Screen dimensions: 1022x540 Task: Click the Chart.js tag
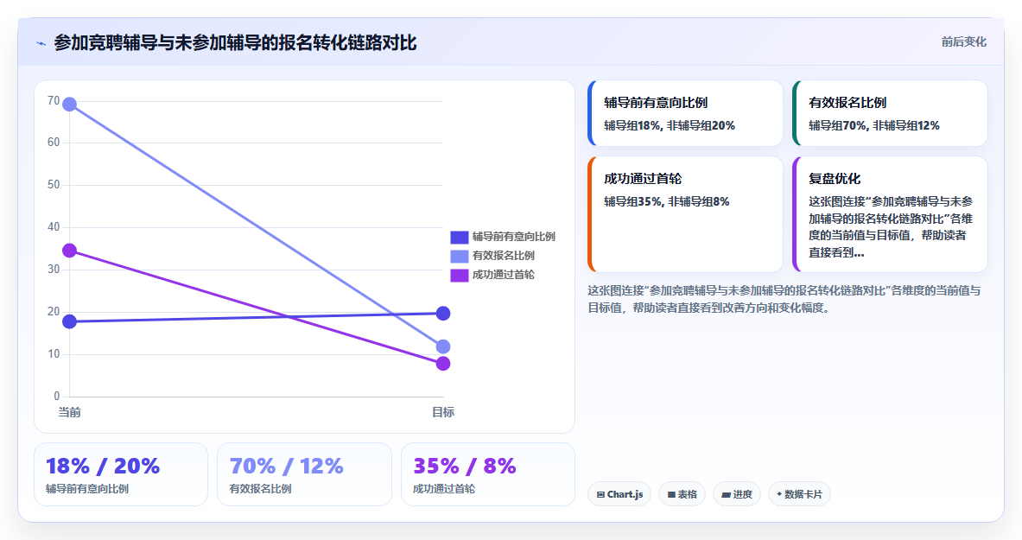click(619, 494)
